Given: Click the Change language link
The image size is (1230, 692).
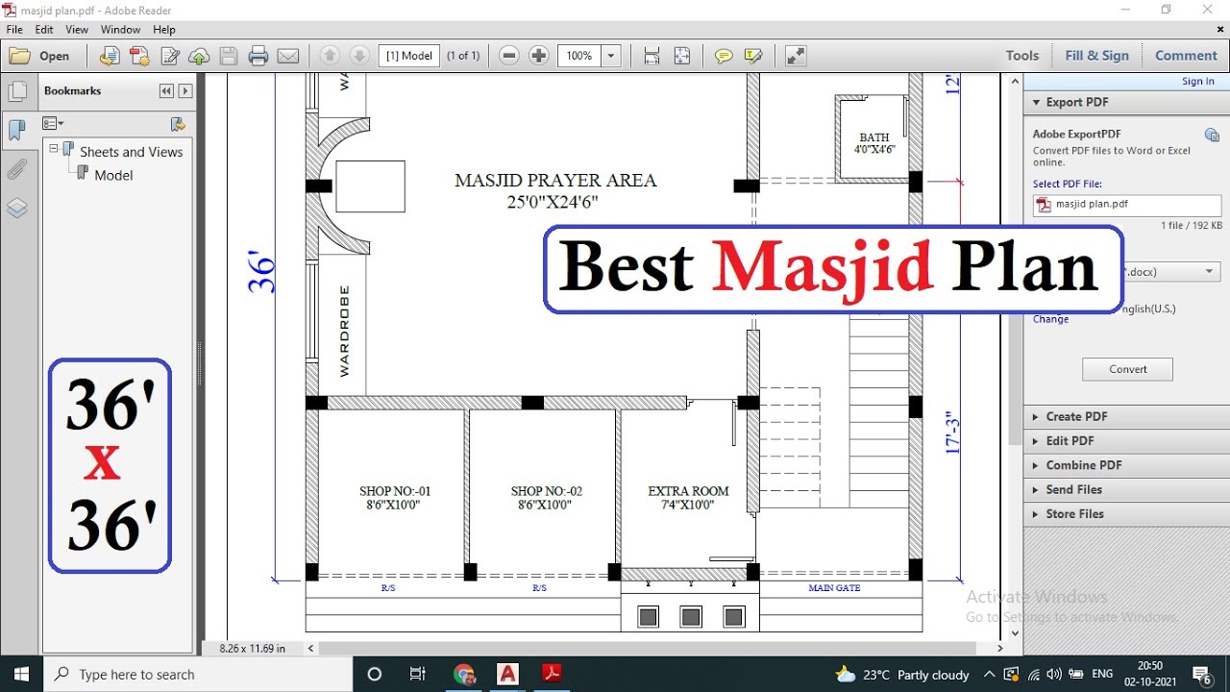Looking at the screenshot, I should 1050,319.
